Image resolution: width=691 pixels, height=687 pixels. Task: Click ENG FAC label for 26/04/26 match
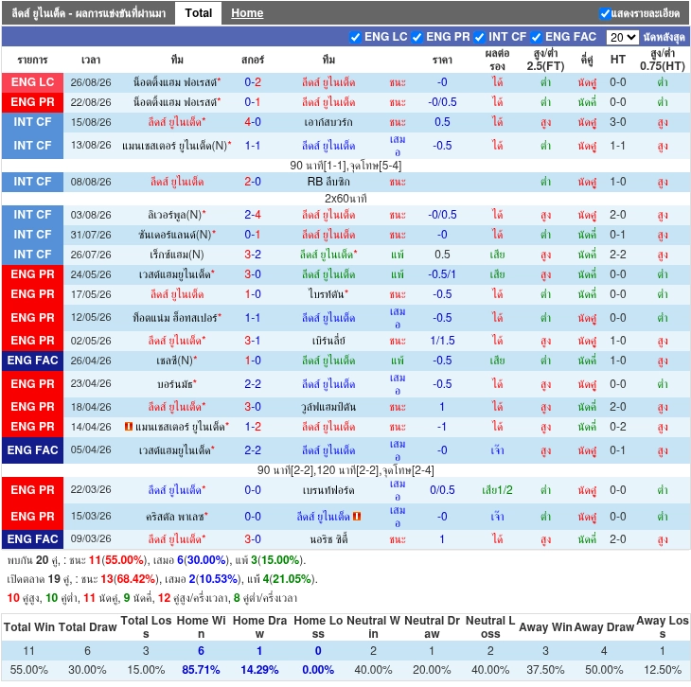(32, 361)
